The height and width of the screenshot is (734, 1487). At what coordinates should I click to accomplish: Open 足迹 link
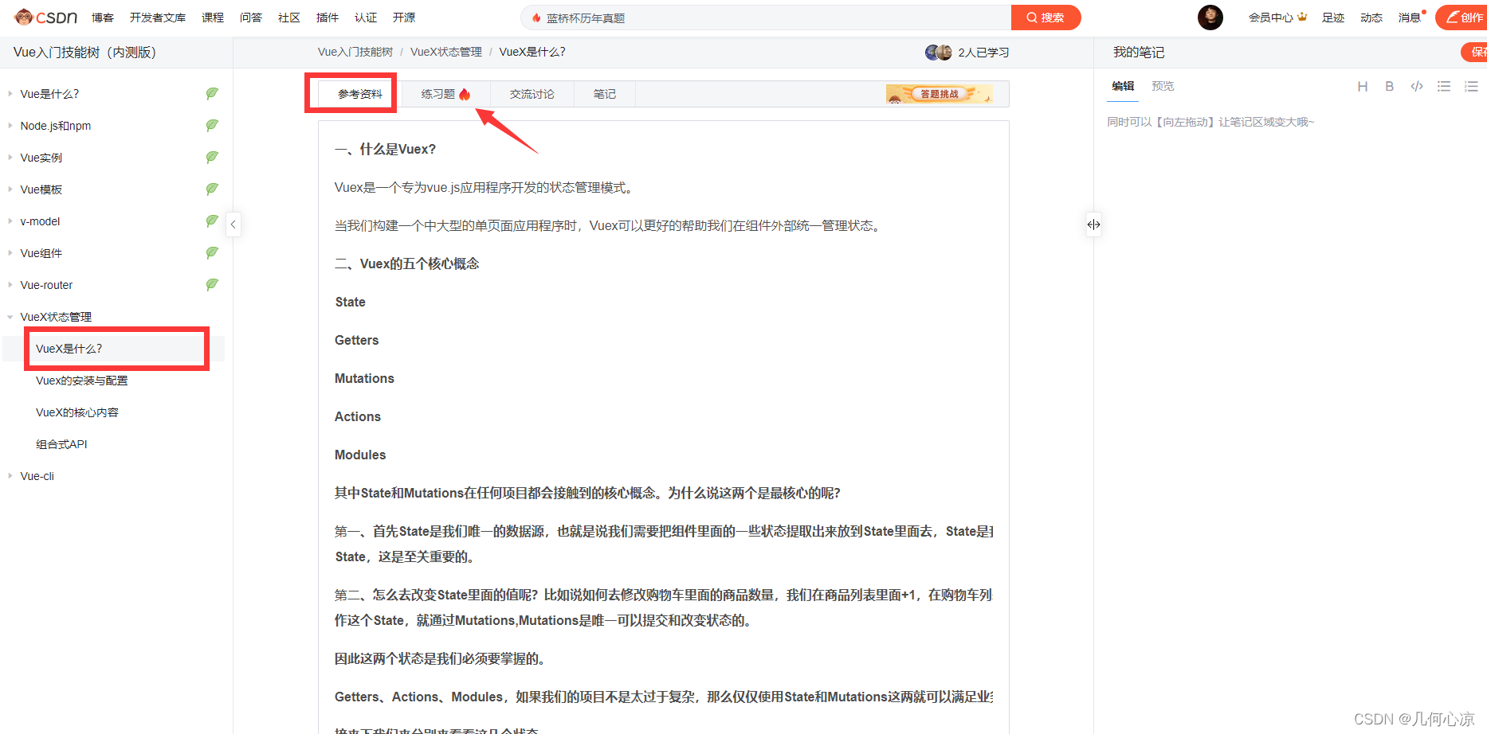point(1333,18)
